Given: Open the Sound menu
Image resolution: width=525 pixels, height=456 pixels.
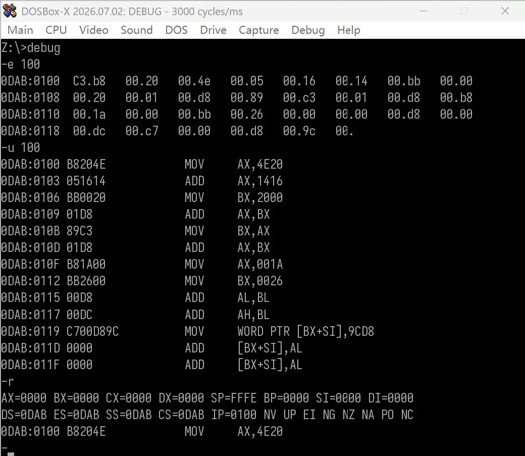Looking at the screenshot, I should [137, 30].
